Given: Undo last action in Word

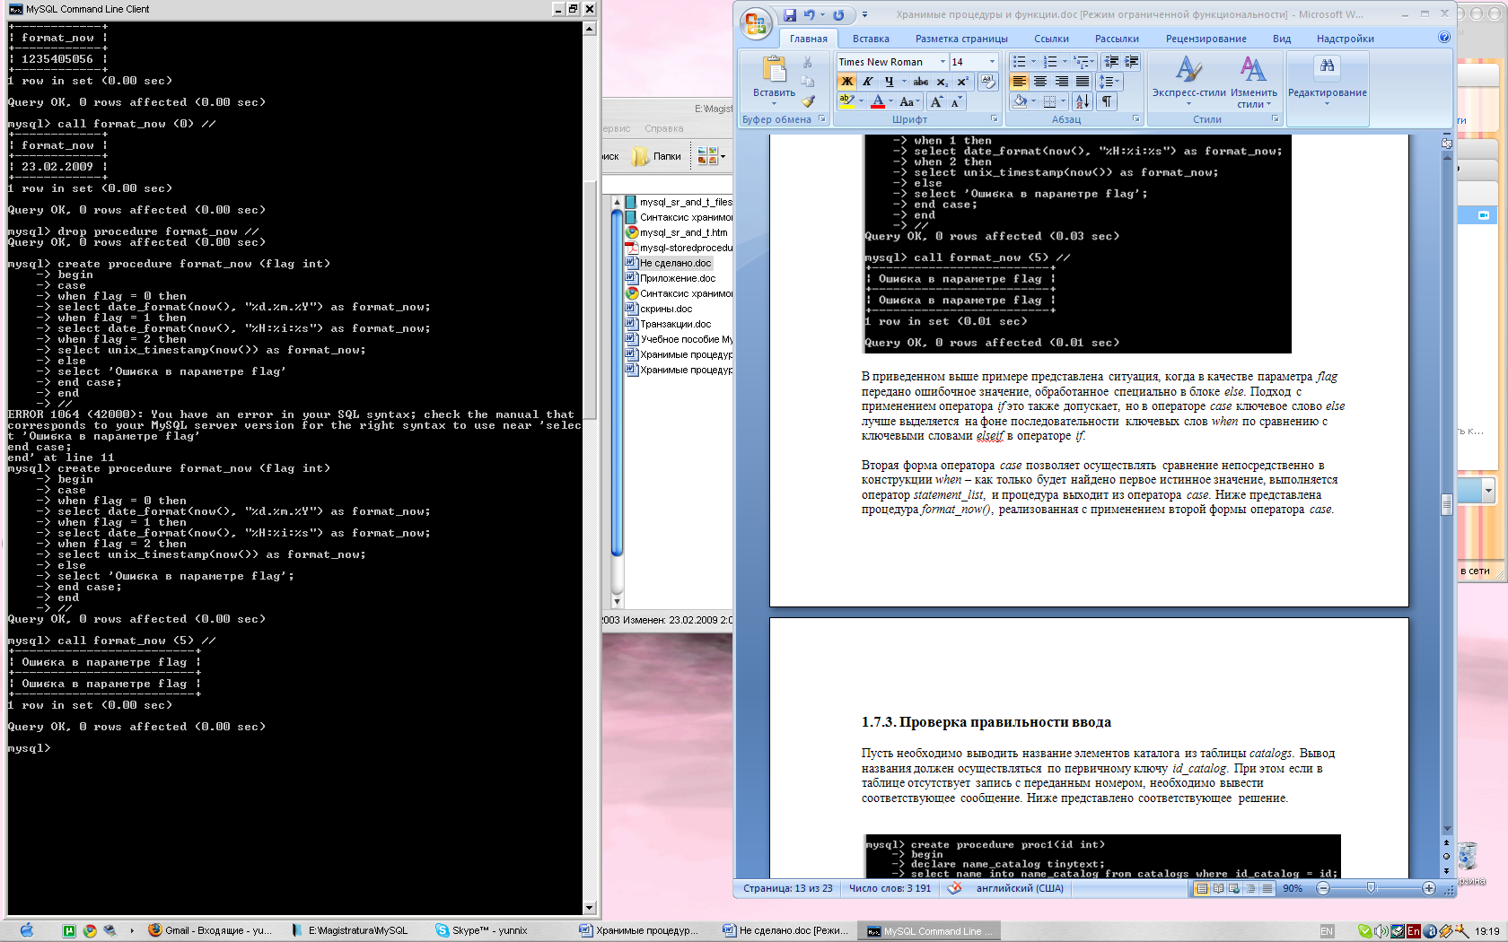Looking at the screenshot, I should coord(810,15).
